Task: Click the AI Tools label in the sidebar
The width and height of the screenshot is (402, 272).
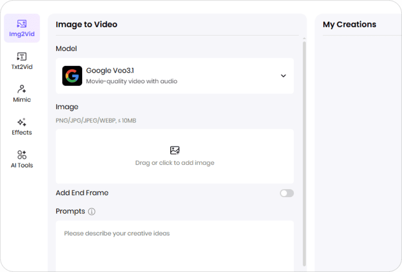Action: 22,165
